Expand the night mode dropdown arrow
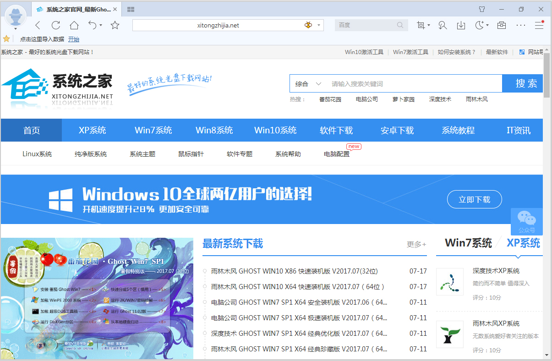The width and height of the screenshot is (552, 361). click(x=487, y=25)
